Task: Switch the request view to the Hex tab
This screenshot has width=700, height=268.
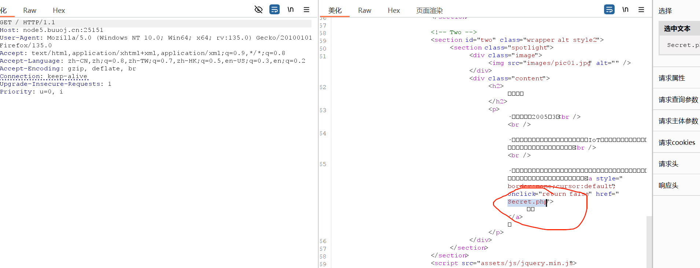Action: [x=59, y=11]
